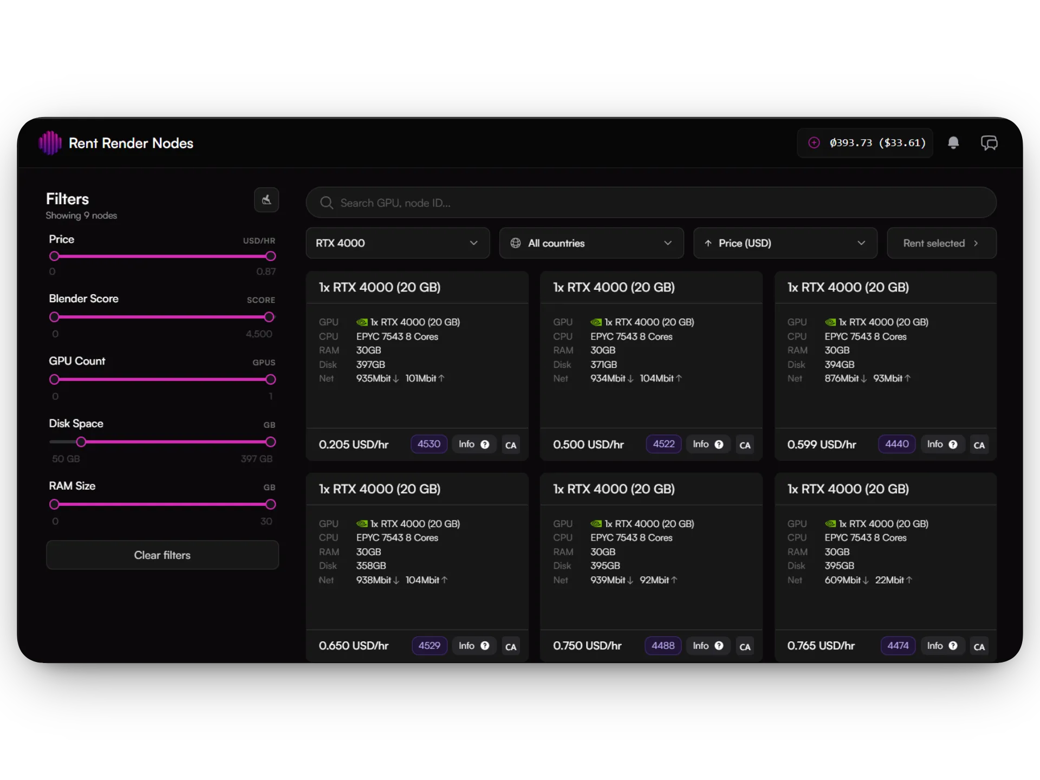Viewport: 1040px width, 780px height.
Task: Click the 'Showing 9 nodes' text
Action: pos(81,216)
